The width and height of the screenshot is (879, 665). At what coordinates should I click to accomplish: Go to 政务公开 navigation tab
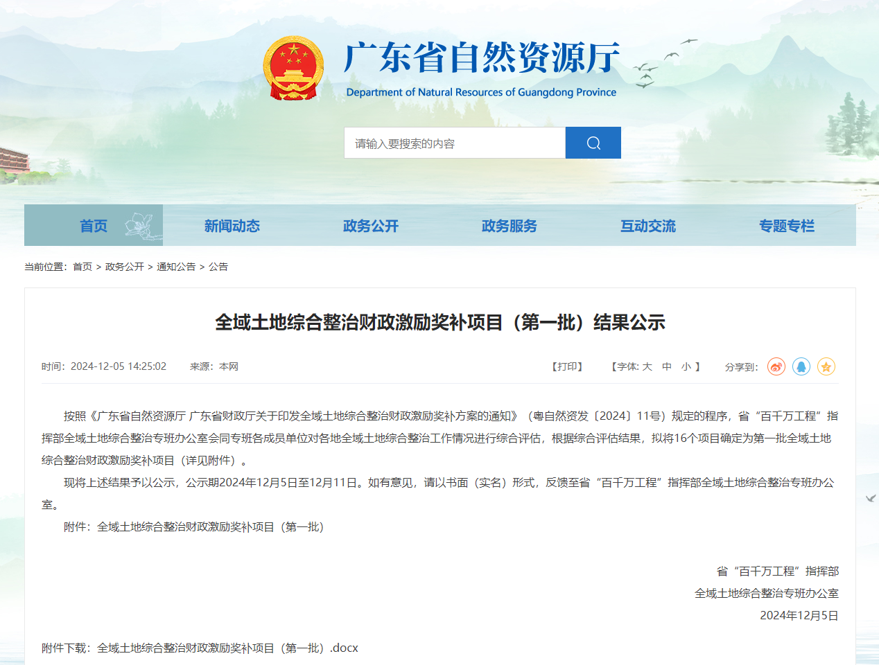371,225
